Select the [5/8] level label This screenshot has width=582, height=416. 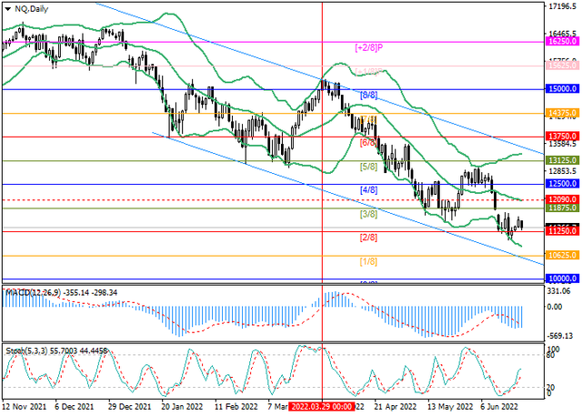point(368,167)
